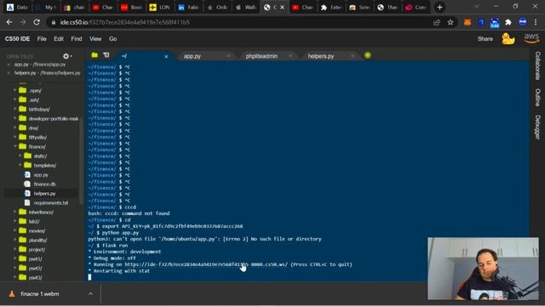
Task: Click the Share button
Action: pyautogui.click(x=485, y=39)
